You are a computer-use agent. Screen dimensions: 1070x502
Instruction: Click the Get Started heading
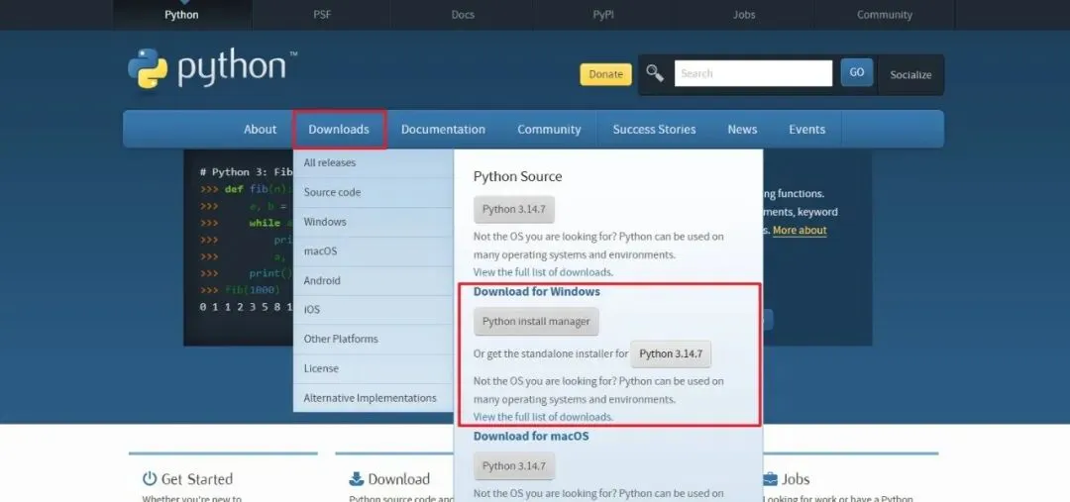click(196, 479)
